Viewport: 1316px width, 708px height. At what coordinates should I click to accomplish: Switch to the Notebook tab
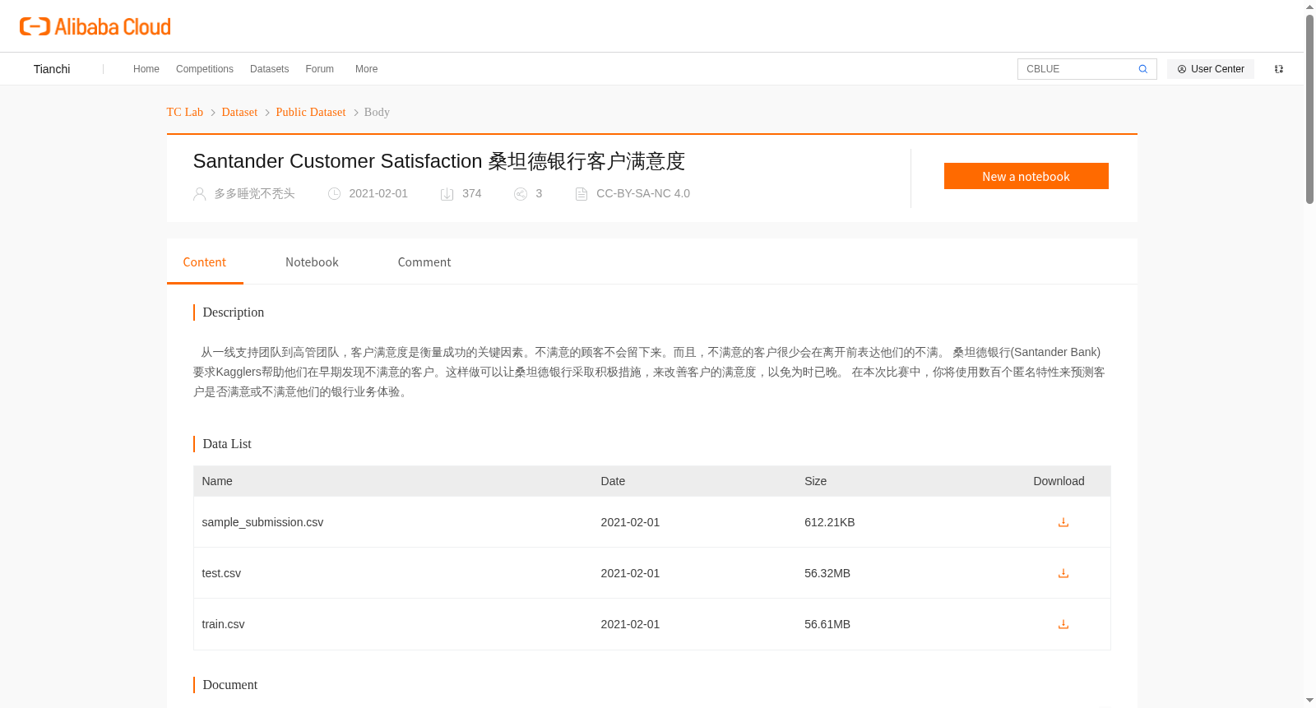pos(312,261)
